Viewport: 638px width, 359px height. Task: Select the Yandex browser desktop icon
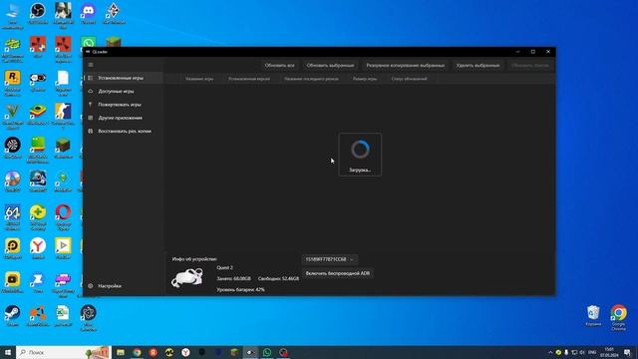click(38, 248)
